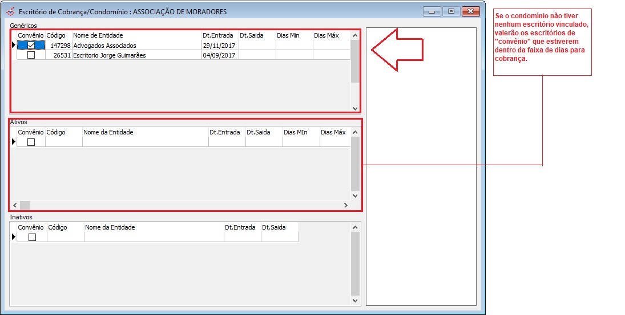Image resolution: width=625 pixels, height=315 pixels.
Task: Click Dt.Entrada column header in Genéricos
Action: pyautogui.click(x=219, y=35)
